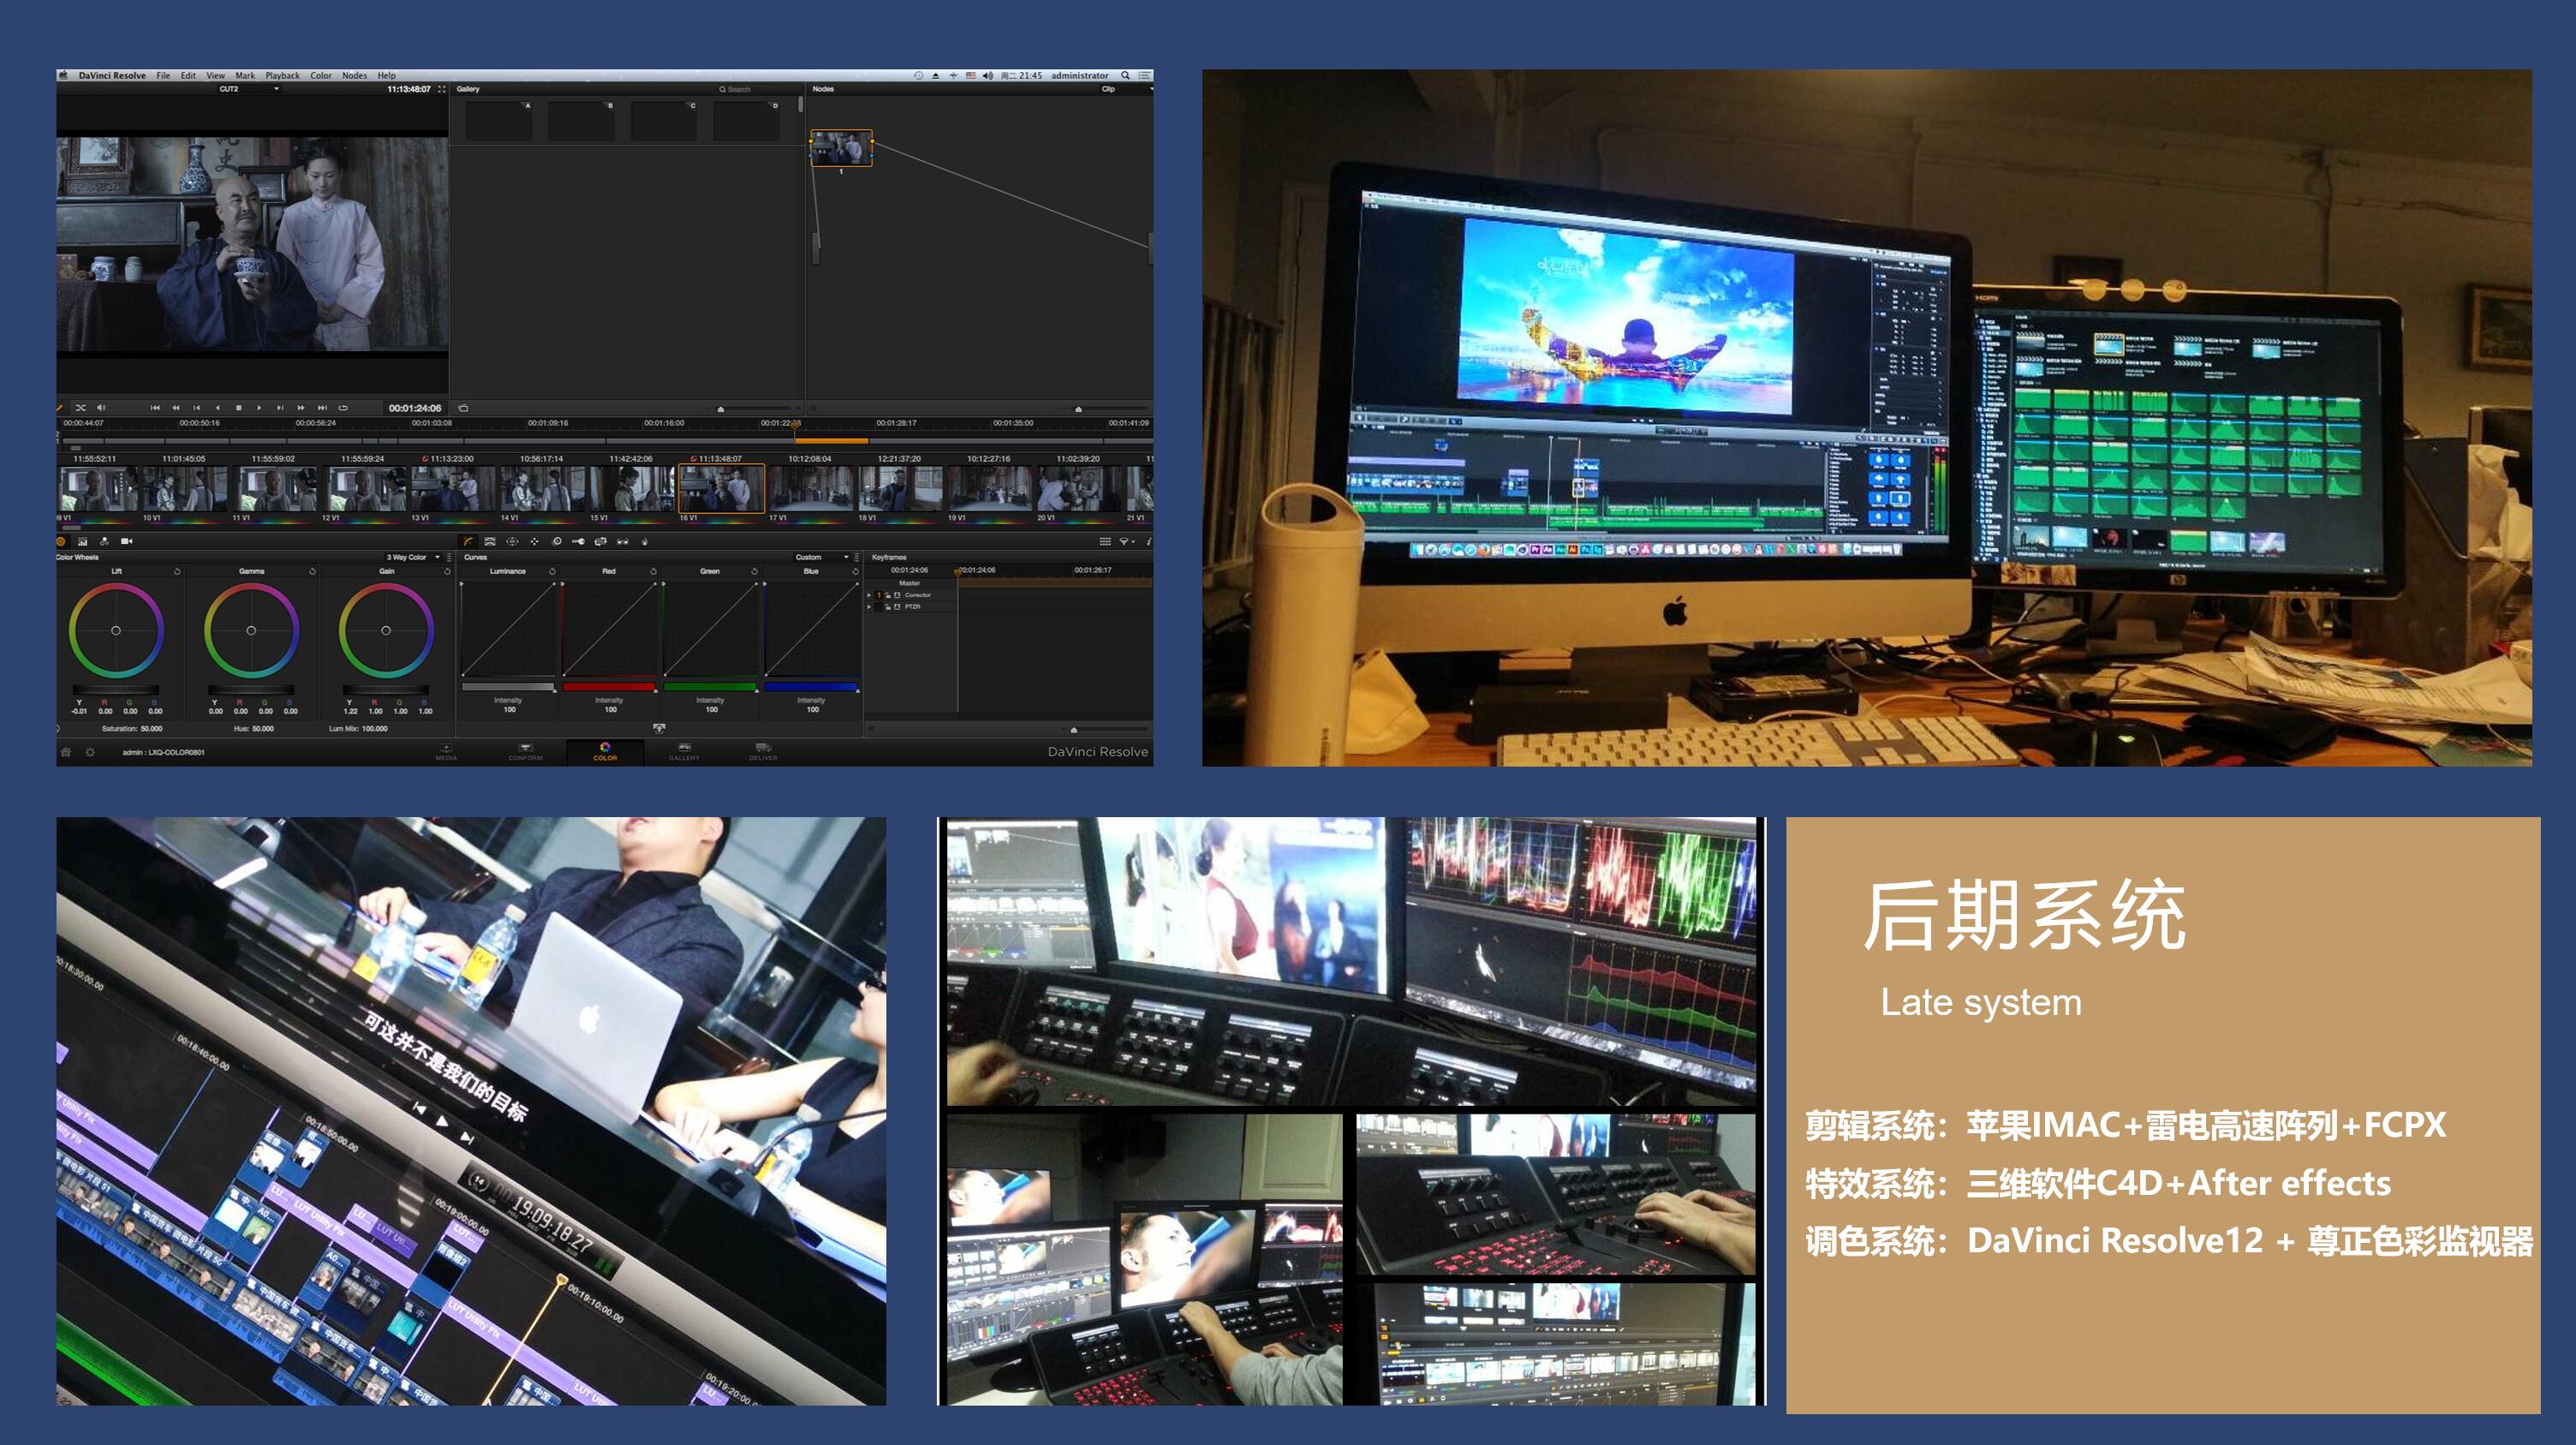
Task: Click the stop button in viewer transport
Action: (x=239, y=408)
